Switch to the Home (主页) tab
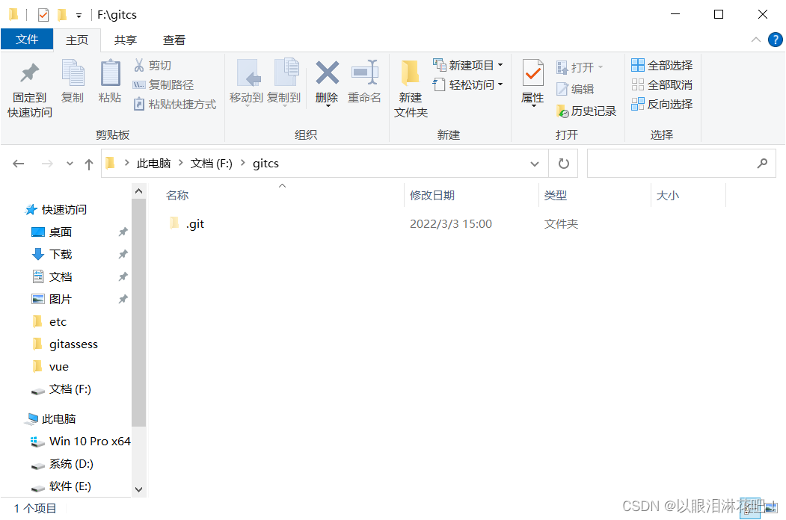Viewport: 786px width, 520px height. (x=77, y=40)
